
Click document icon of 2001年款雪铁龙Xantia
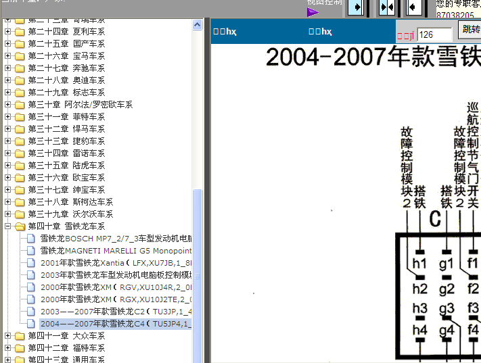31,263
